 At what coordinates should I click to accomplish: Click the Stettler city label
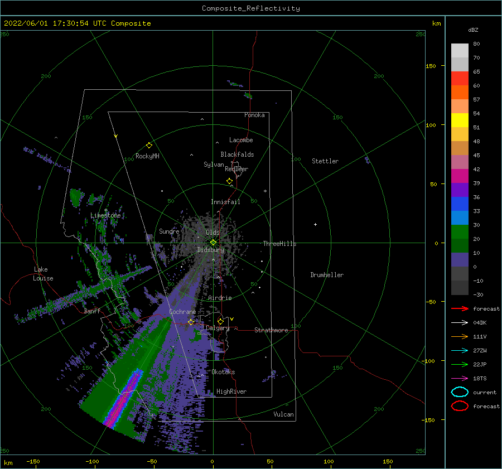(x=325, y=161)
